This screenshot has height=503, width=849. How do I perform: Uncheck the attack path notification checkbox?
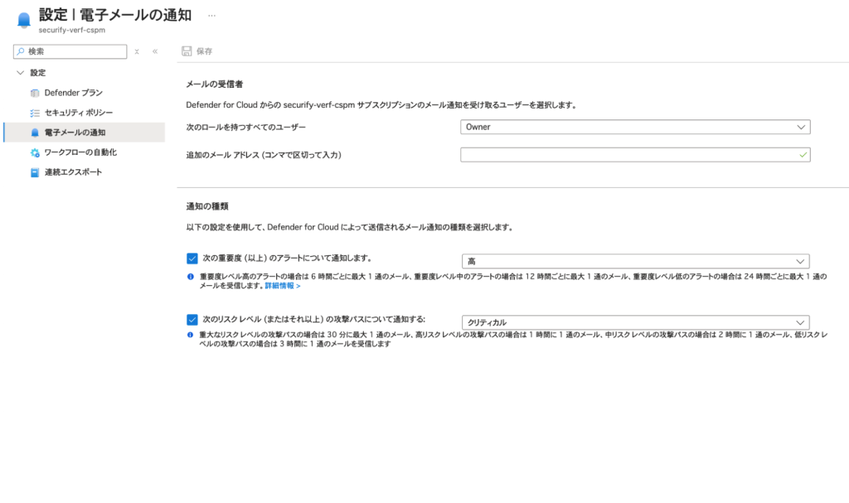point(192,319)
